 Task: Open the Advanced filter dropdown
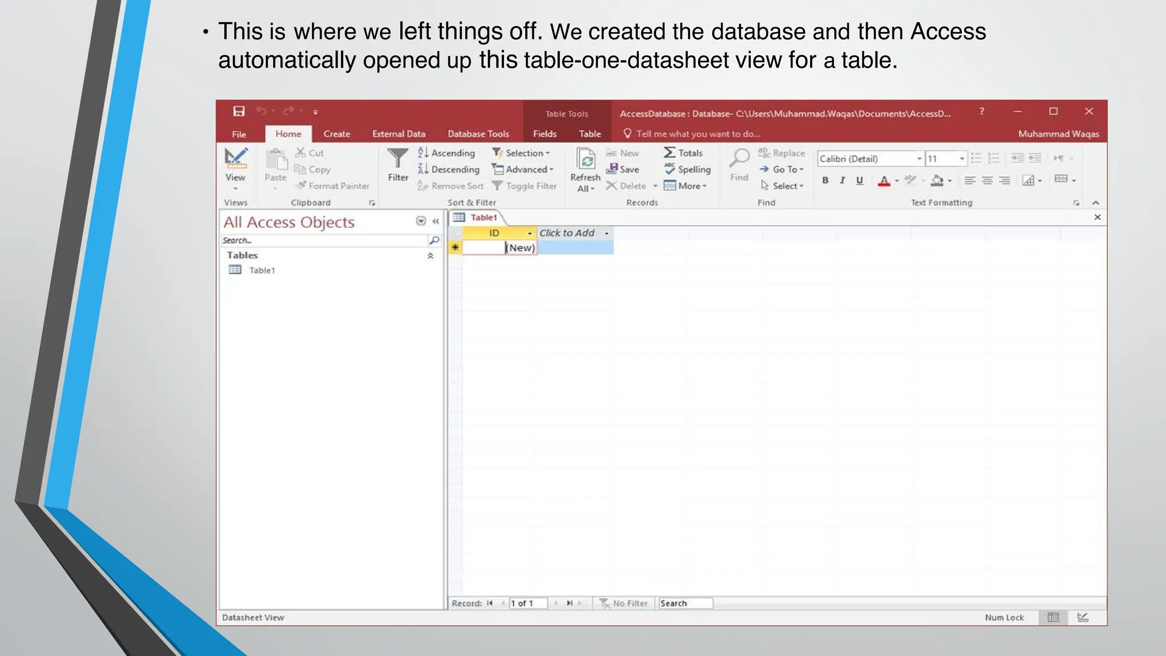point(523,169)
